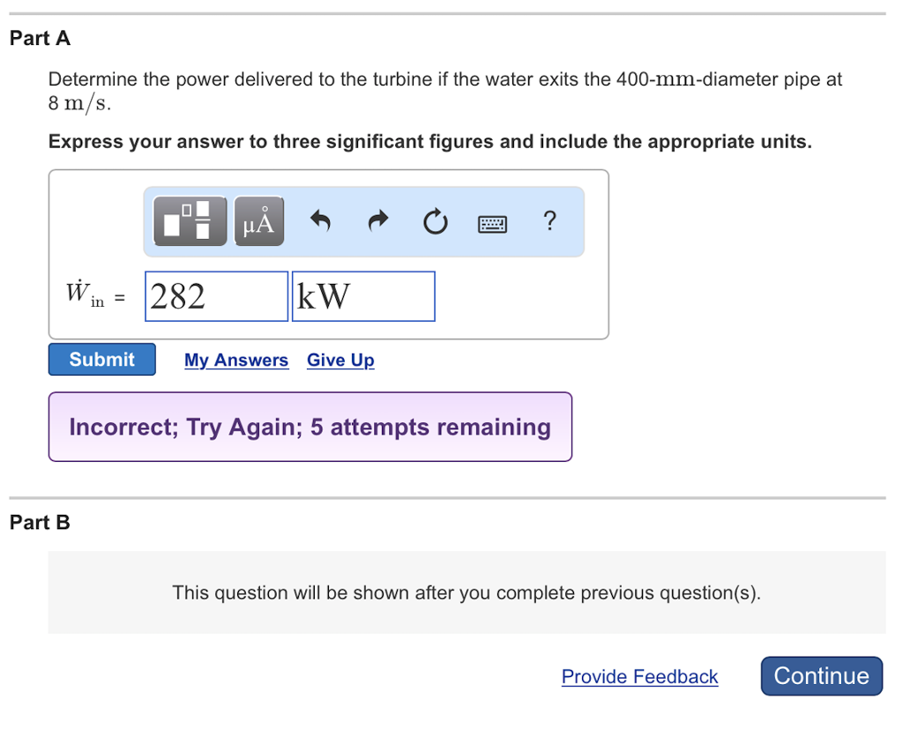Reset the answer box with circular arrow
The width and height of the screenshot is (903, 730).
[x=434, y=221]
